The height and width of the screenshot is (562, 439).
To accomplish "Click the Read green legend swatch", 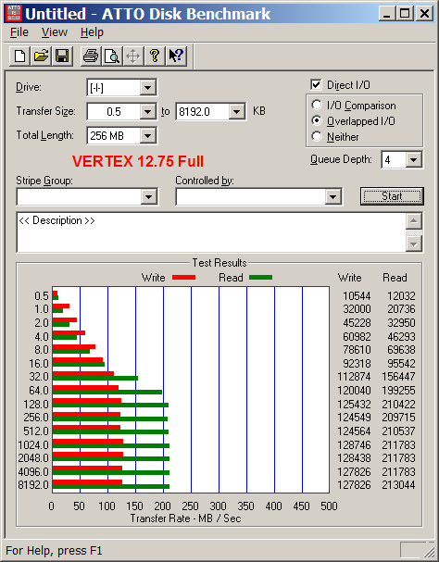I will click(261, 277).
